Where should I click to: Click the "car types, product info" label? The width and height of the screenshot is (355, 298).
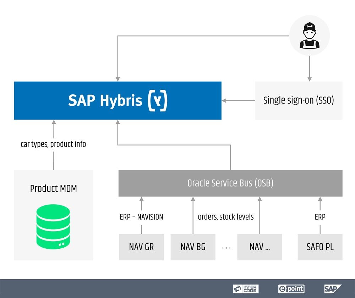(53, 144)
